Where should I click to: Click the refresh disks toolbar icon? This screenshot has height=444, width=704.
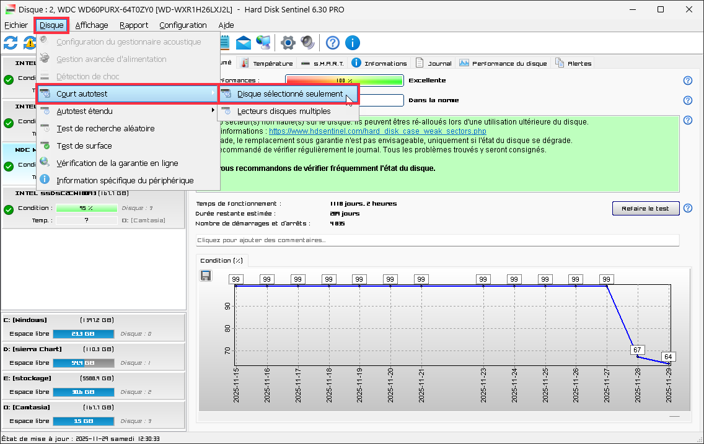[11, 43]
